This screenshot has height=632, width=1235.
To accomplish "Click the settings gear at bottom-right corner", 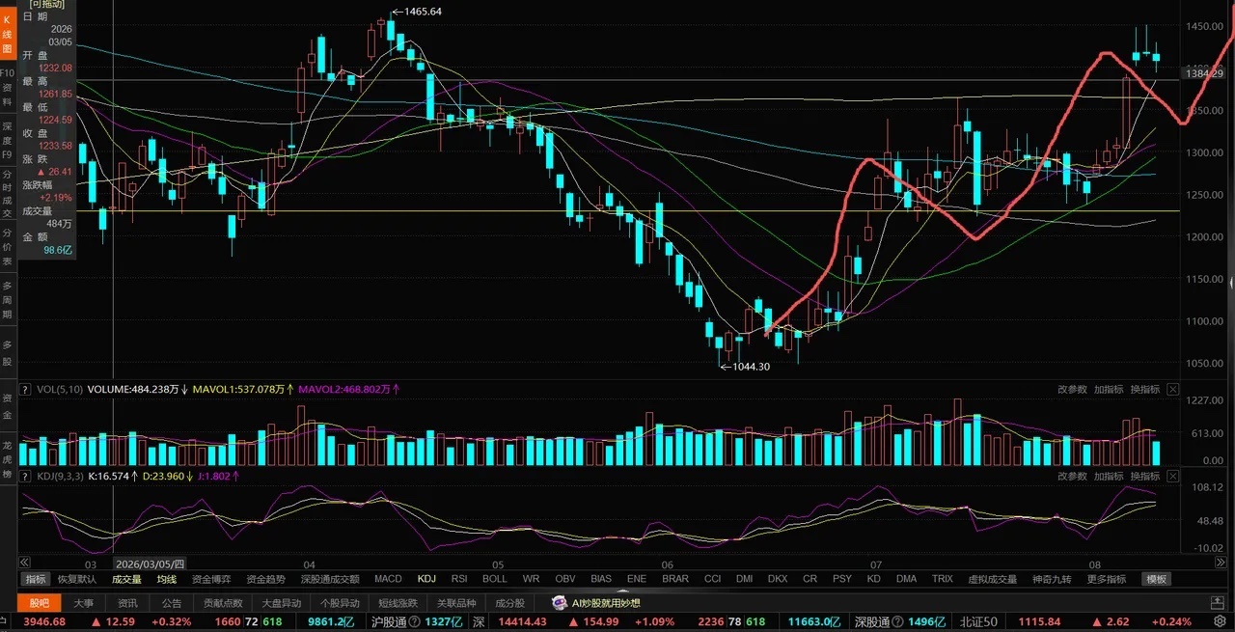I will (1220, 622).
